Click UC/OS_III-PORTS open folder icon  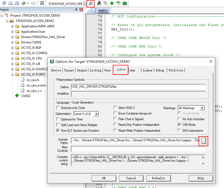pos(17,75)
